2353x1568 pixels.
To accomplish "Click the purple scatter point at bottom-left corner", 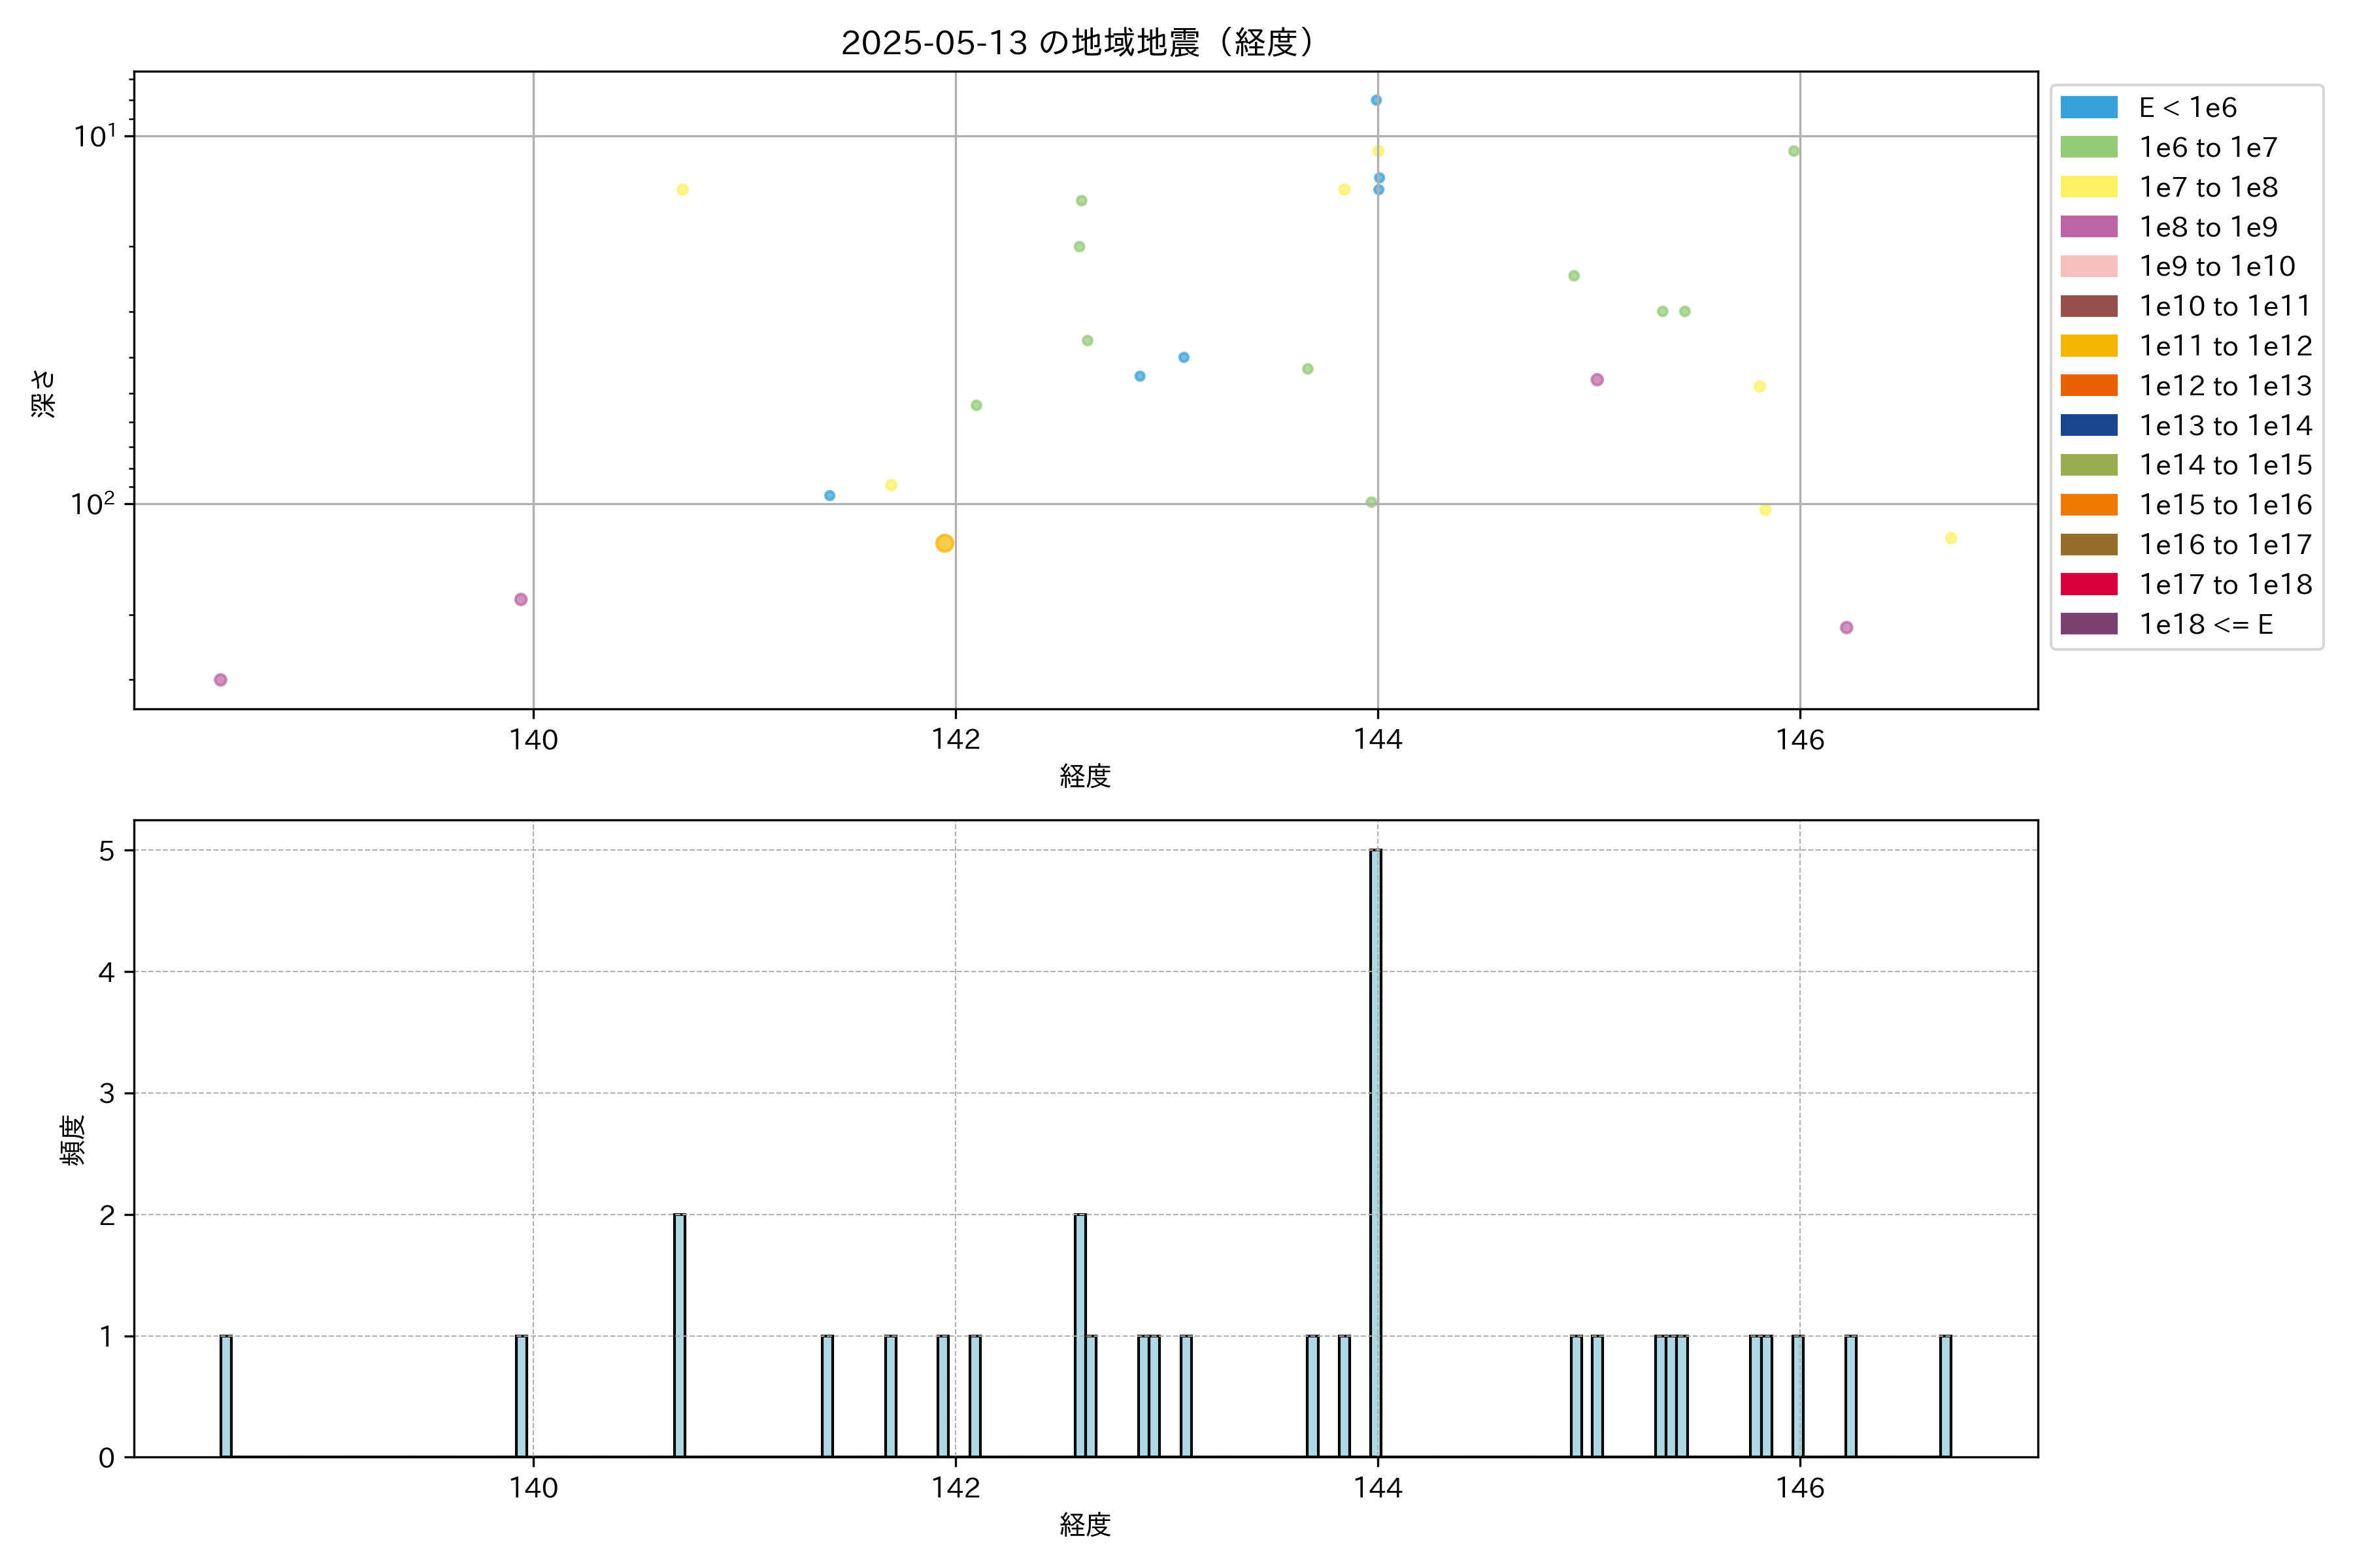I will click(x=220, y=680).
